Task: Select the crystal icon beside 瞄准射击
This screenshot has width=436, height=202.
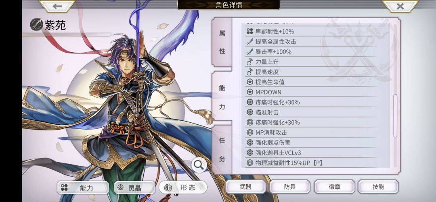Action: point(250,113)
